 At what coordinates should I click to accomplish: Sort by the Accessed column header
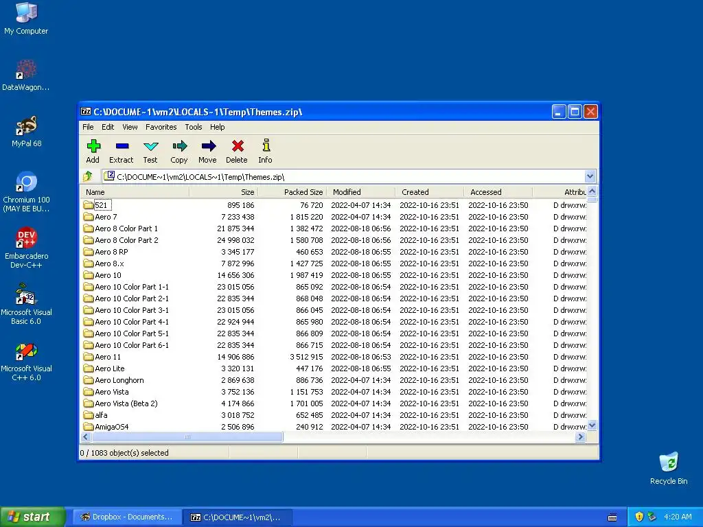point(498,192)
